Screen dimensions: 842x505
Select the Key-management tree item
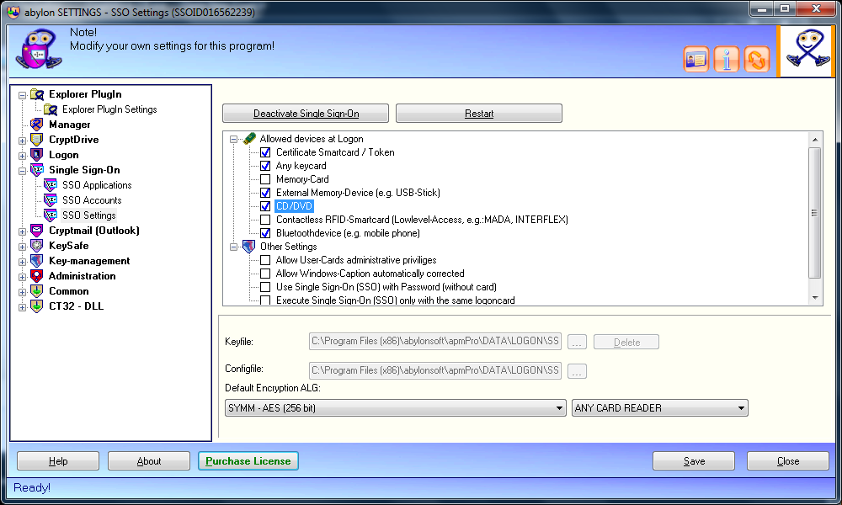[x=89, y=261]
